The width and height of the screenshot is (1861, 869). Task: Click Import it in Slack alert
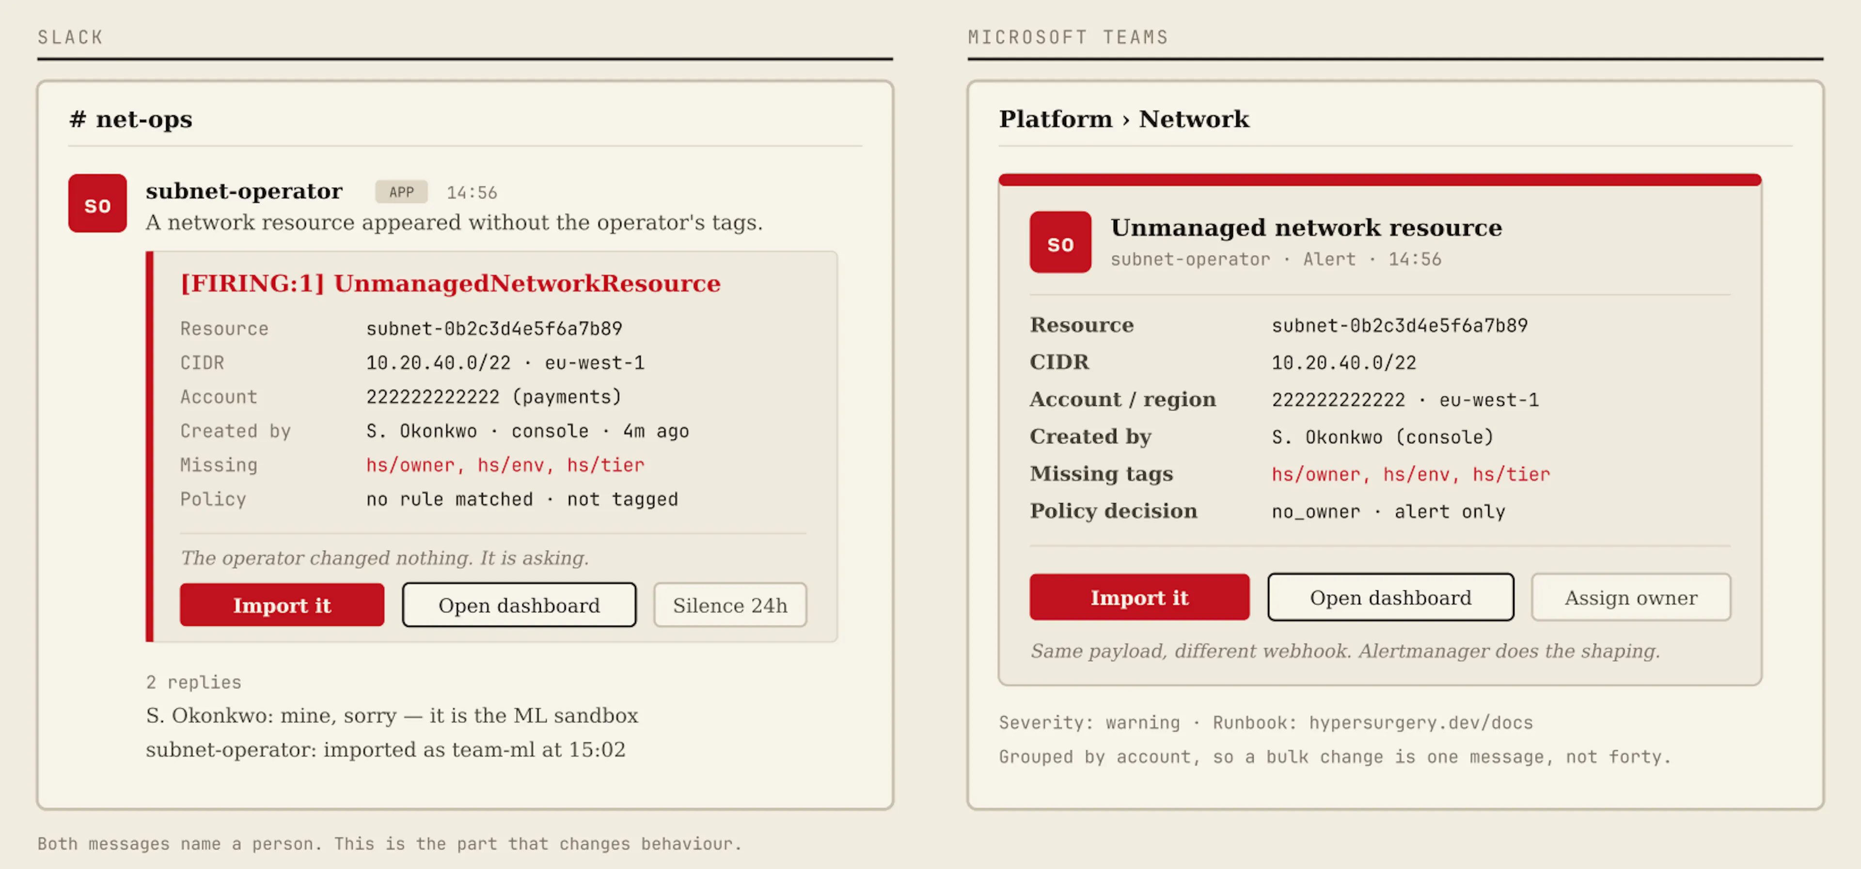tap(282, 605)
